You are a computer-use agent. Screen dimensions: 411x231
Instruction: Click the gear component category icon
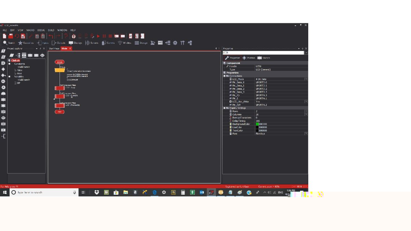tap(175, 43)
